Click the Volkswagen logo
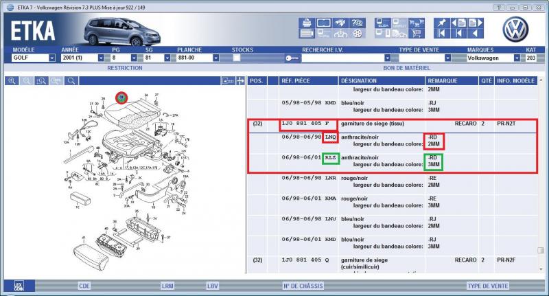 tap(515, 29)
